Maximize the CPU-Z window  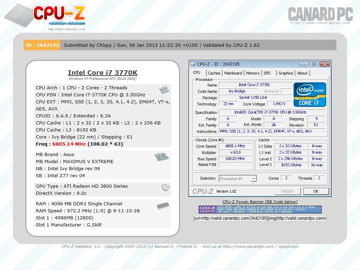(x=314, y=64)
